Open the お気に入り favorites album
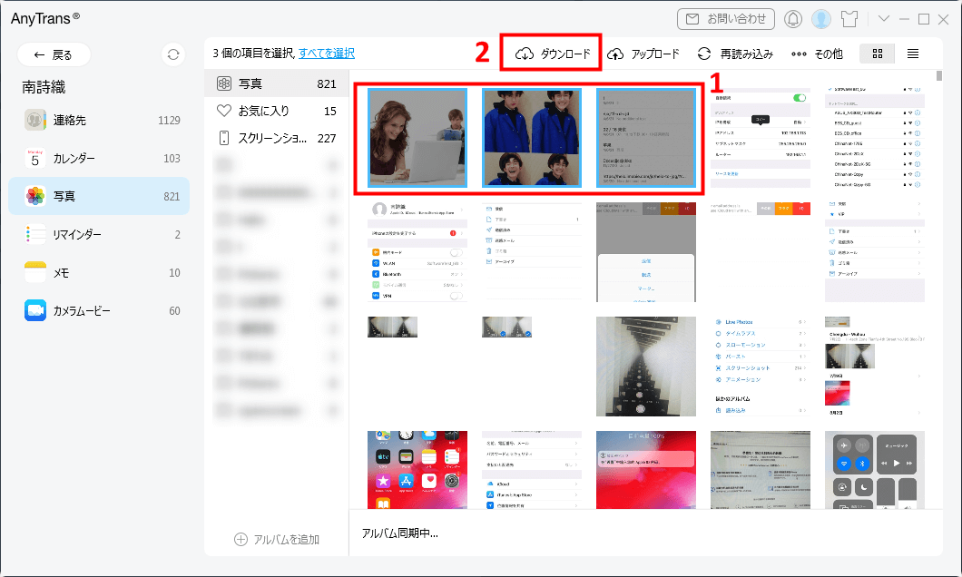Viewport: 962px width, 577px height. coord(276,111)
